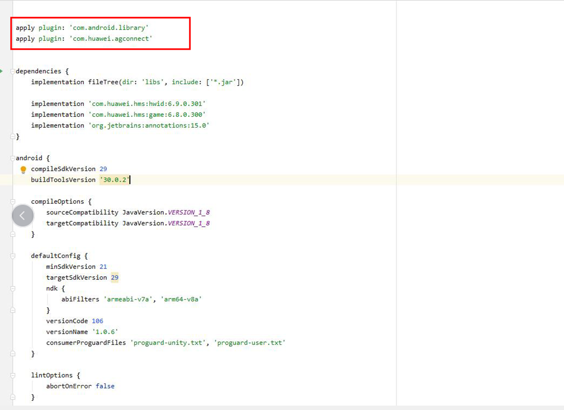The width and height of the screenshot is (564, 410).
Task: Fold the compileOptions block
Action: pos(12,201)
